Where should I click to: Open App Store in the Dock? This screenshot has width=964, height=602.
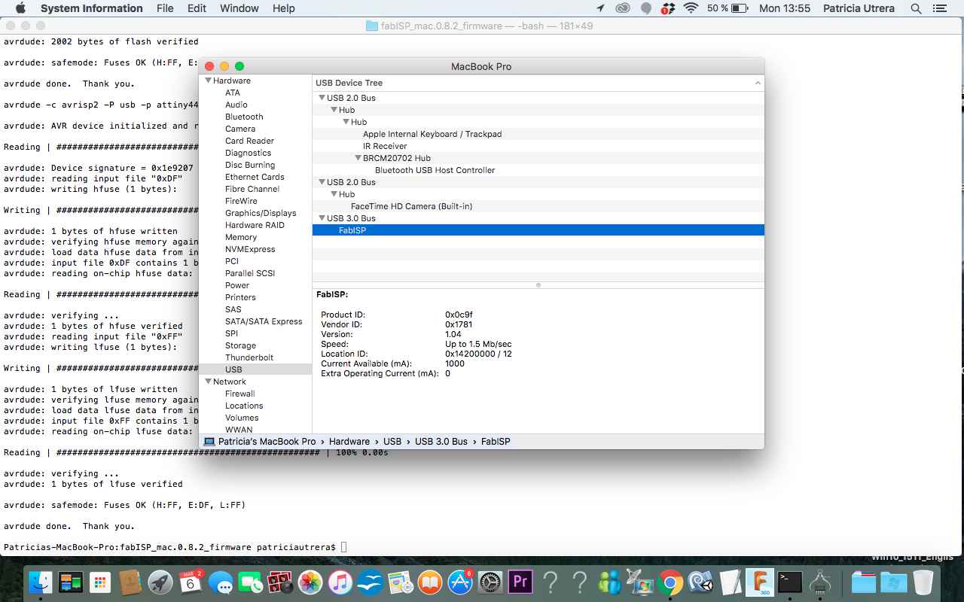[x=460, y=582]
